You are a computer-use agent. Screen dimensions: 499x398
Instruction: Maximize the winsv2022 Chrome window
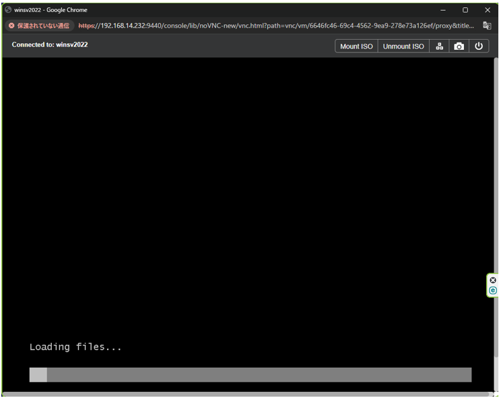point(465,10)
